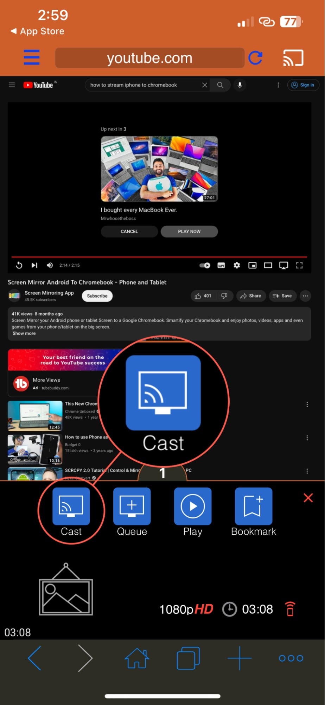This screenshot has width=325, height=705.
Task: Open SCRCPY 2.0 Tutorial video title
Action: tap(102, 470)
